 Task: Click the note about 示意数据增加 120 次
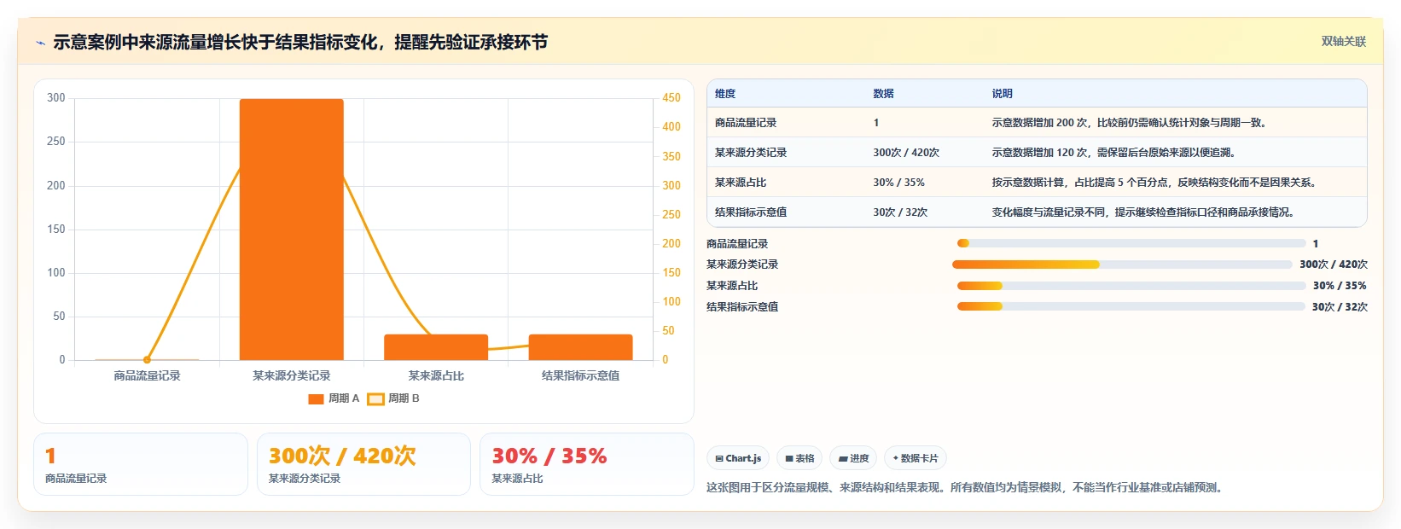click(1114, 153)
